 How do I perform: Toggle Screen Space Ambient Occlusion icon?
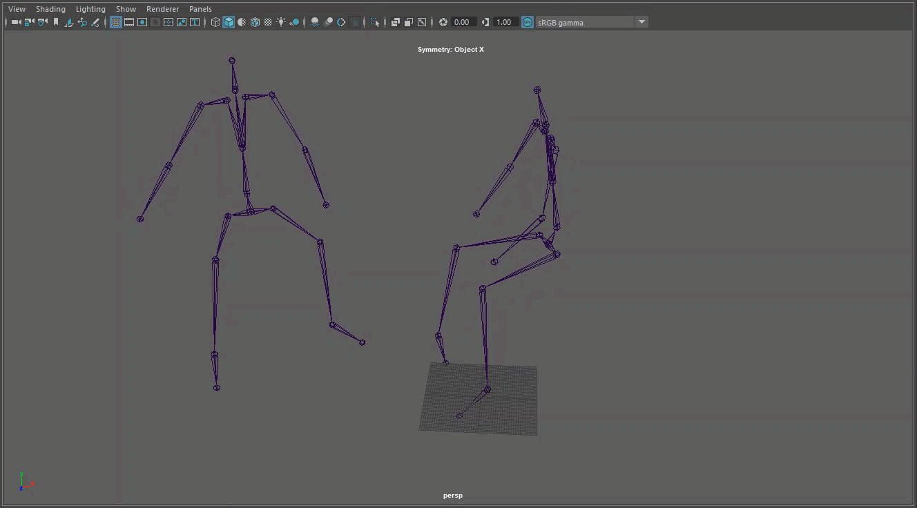(x=315, y=22)
